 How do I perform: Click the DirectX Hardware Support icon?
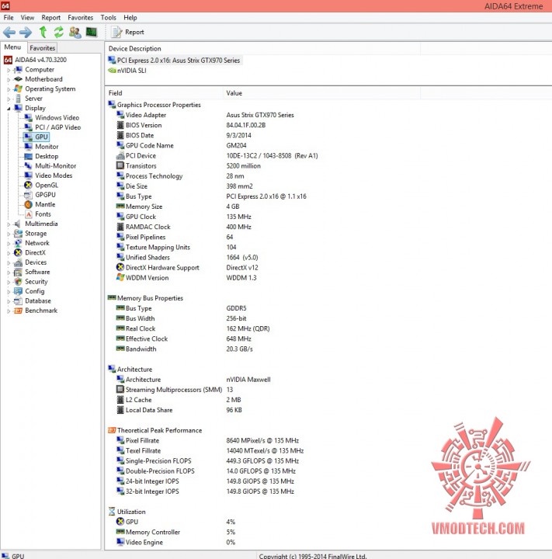coord(120,267)
